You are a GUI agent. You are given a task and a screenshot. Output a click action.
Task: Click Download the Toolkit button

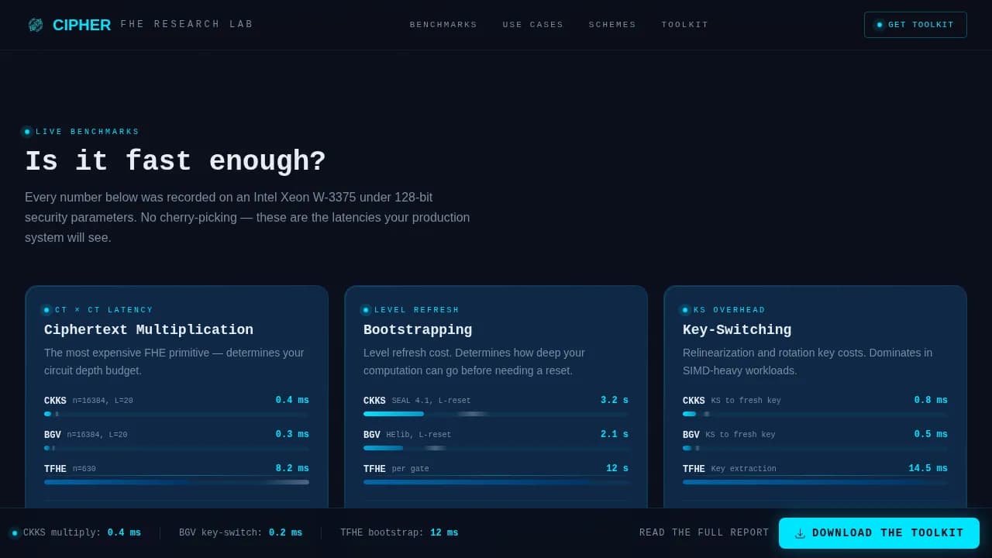[879, 533]
